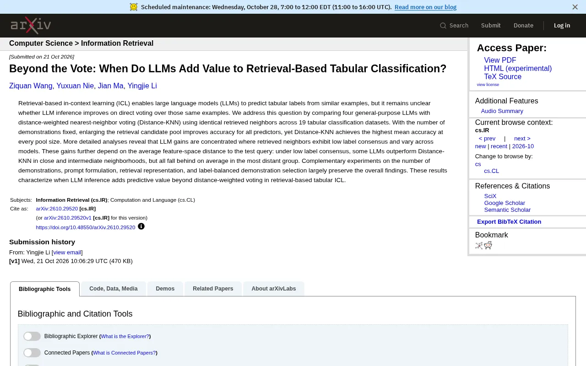Click Donate in the header
Screen dimensions: 586x366
click(523, 26)
